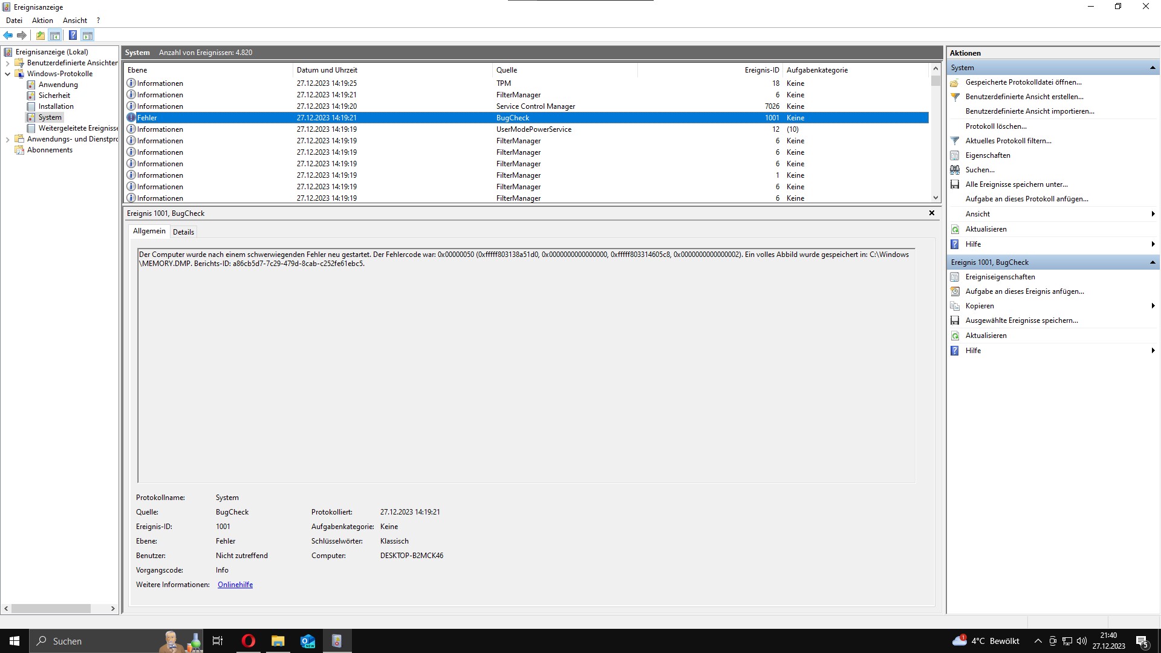
Task: Click the folder Up One Level icon
Action: pyautogui.click(x=40, y=35)
